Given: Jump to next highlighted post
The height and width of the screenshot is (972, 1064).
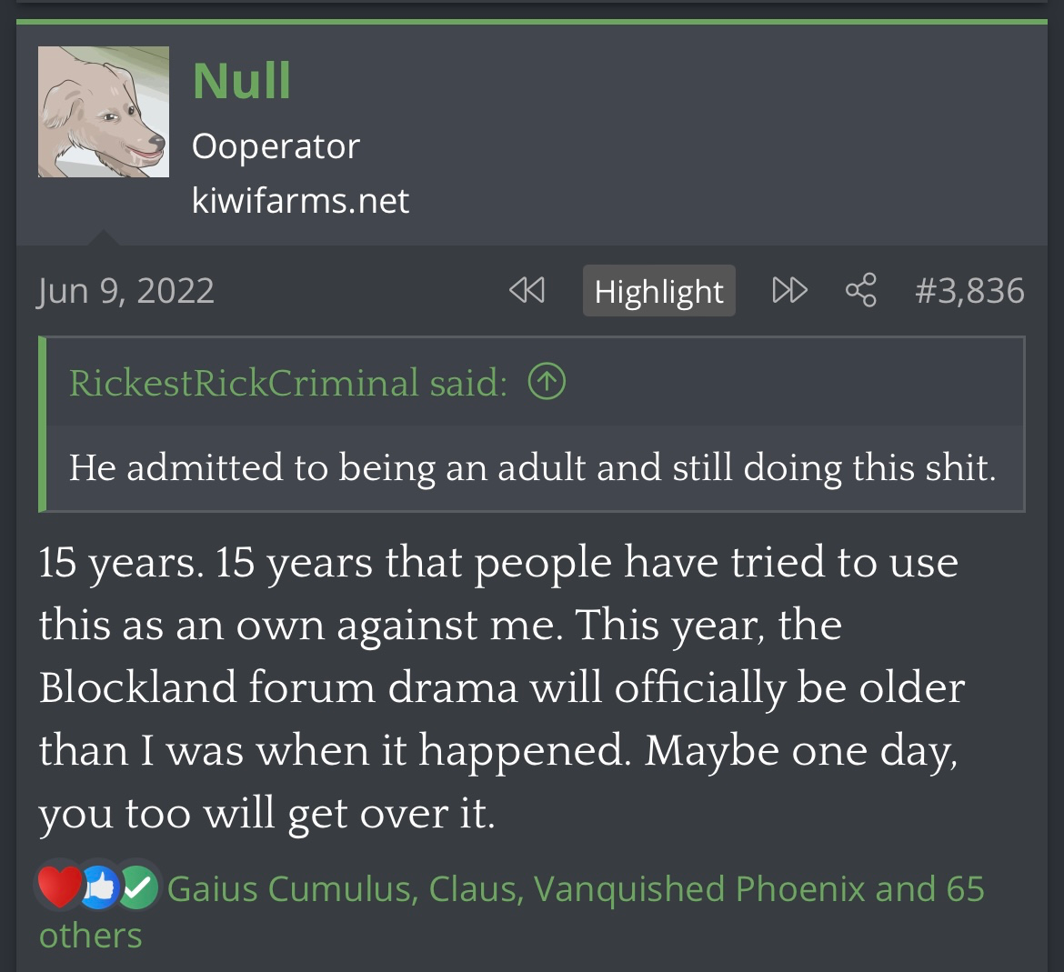Looking at the screenshot, I should [x=789, y=291].
